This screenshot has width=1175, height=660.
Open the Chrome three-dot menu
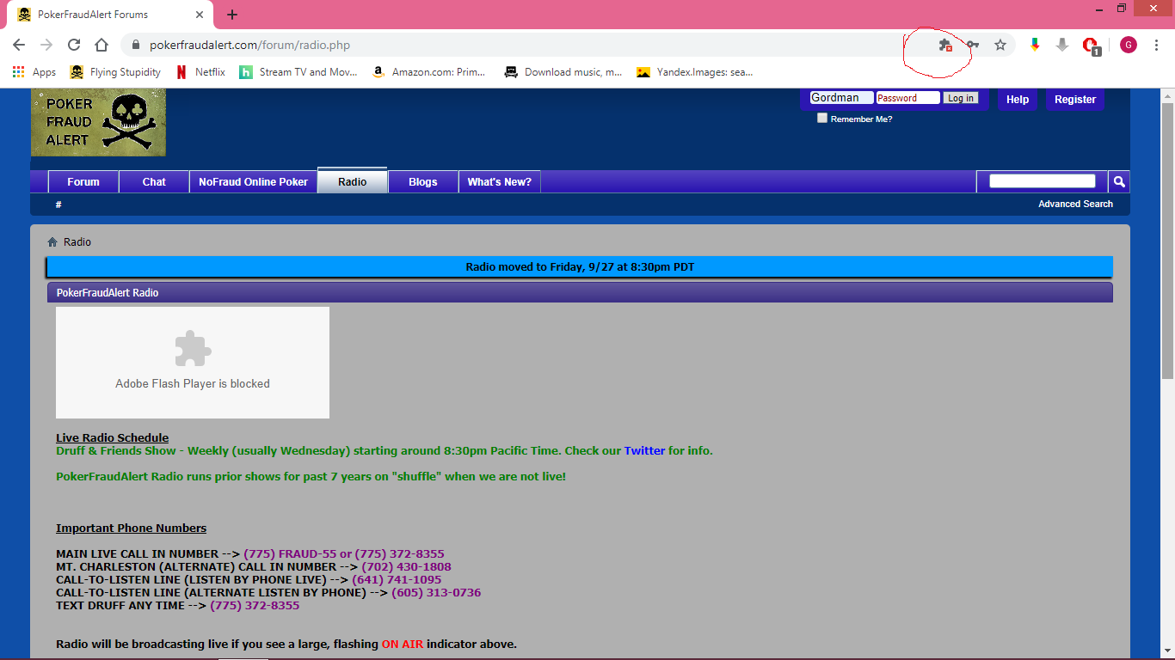(1156, 45)
